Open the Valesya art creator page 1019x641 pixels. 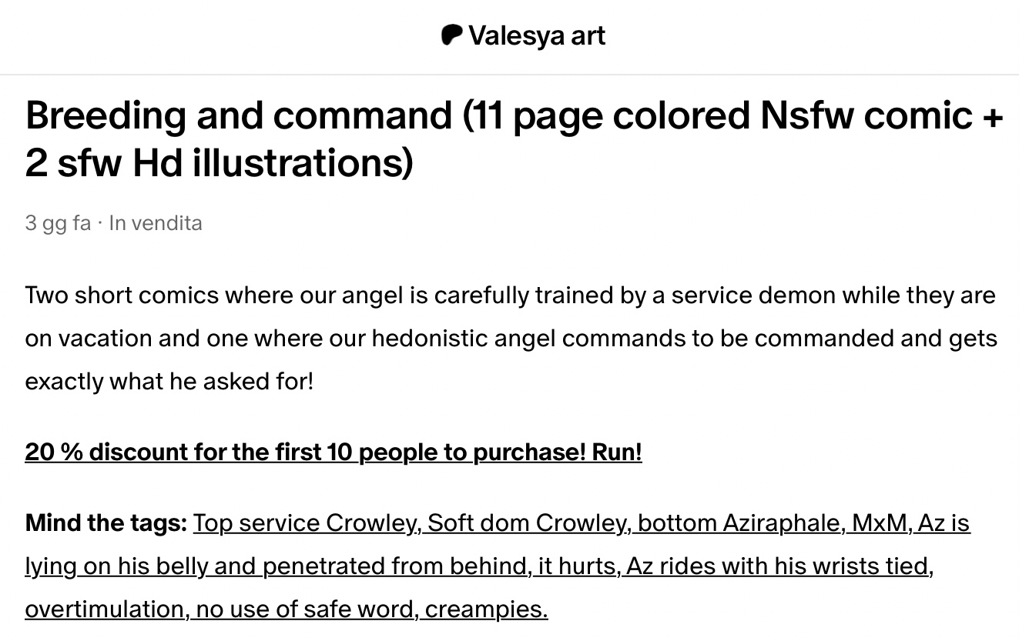click(537, 35)
